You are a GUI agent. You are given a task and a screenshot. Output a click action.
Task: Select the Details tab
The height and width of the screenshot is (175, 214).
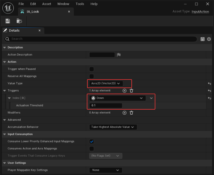click(x=23, y=31)
